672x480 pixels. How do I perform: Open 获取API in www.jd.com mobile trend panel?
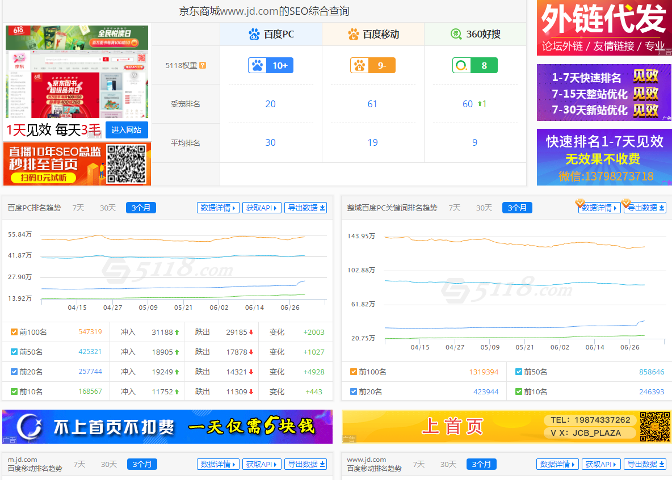[601, 464]
